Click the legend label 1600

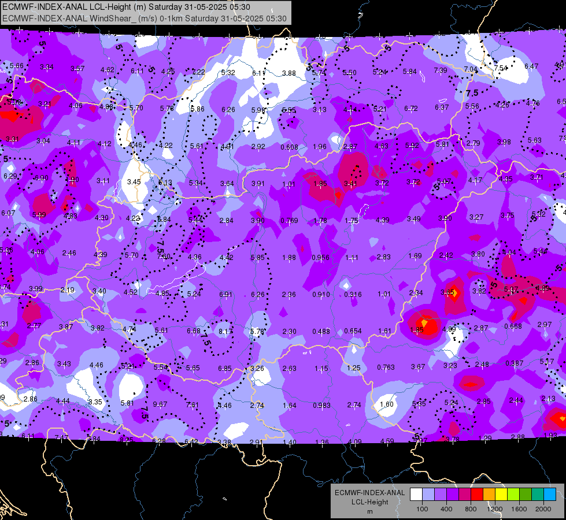point(519,509)
